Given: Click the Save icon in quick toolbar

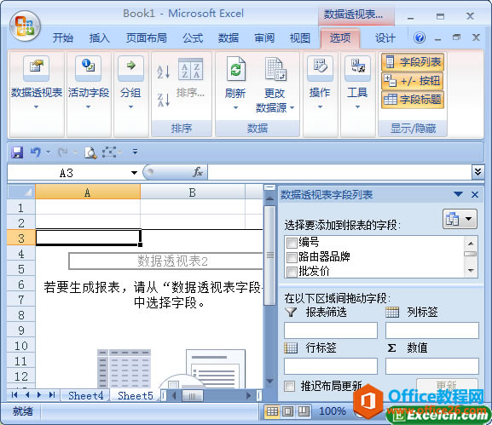Looking at the screenshot, I should 17,152.
